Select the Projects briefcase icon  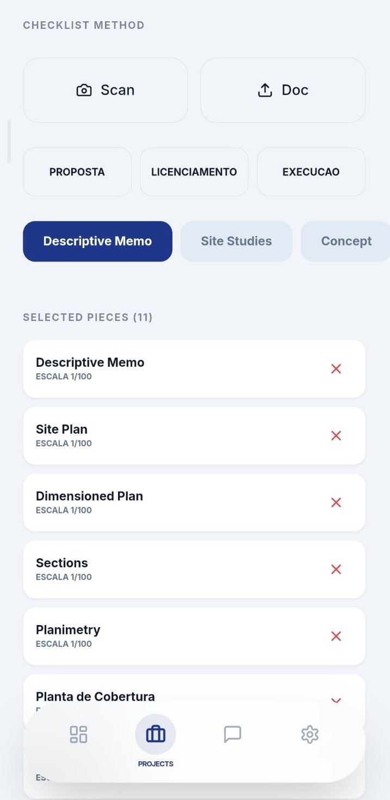156,734
